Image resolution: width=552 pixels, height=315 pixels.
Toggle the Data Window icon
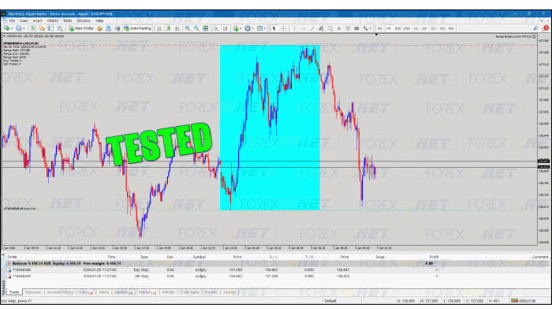pyautogui.click(x=42, y=28)
